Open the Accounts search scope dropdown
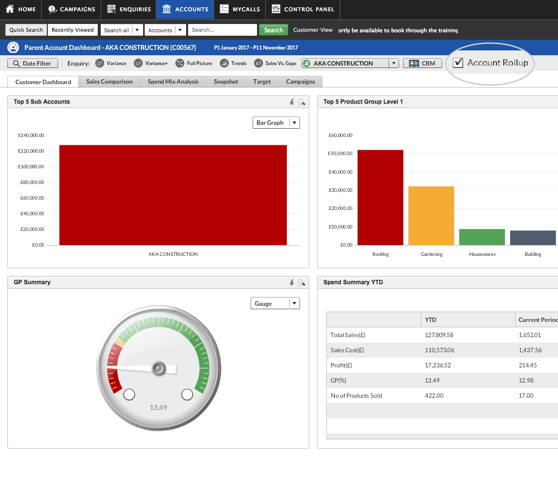Viewport: 558px width, 477px height. (x=165, y=30)
